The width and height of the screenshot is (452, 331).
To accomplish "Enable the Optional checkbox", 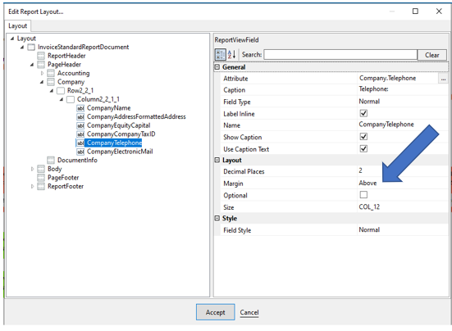I will point(363,195).
